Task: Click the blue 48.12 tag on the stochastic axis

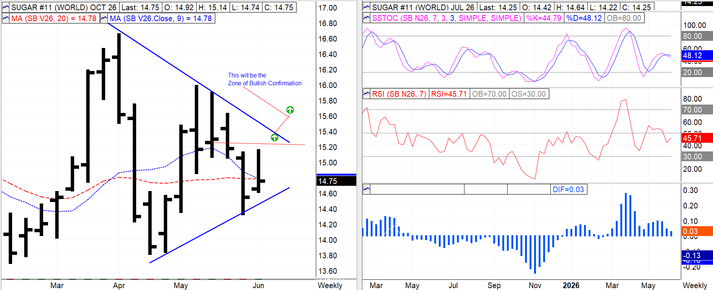Action: [697, 56]
